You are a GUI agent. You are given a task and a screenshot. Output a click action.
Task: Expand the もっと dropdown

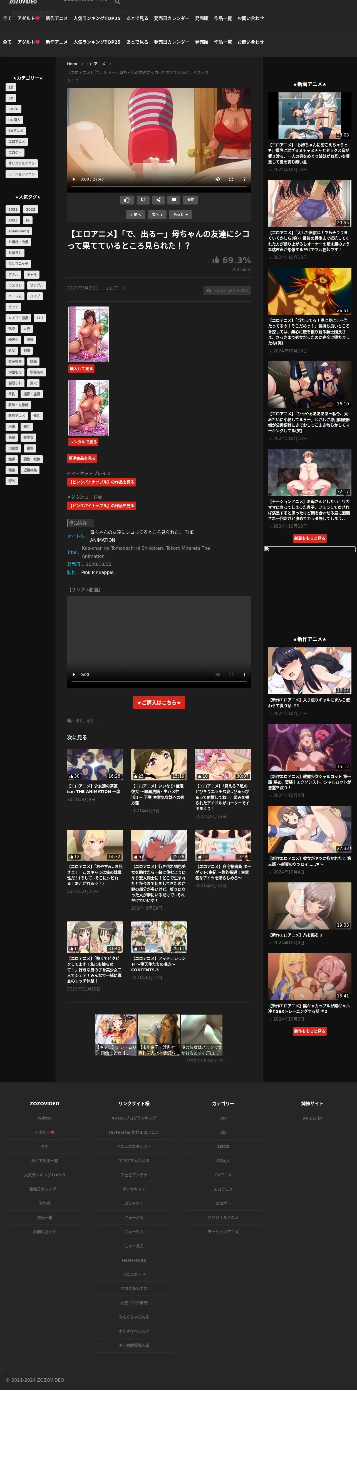(x=180, y=215)
